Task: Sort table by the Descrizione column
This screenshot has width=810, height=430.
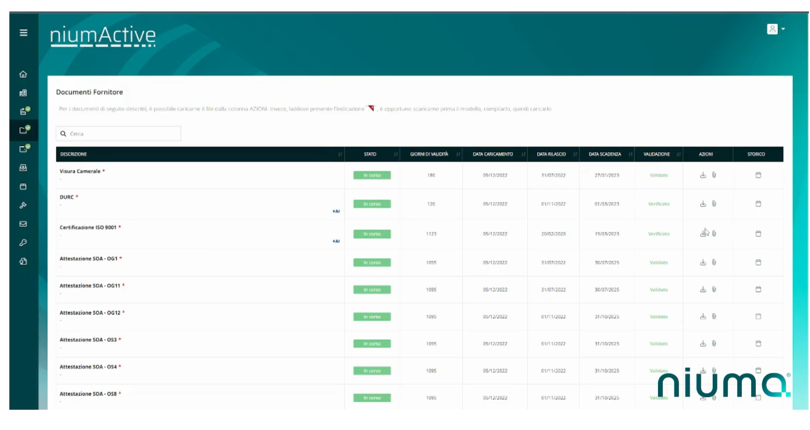Action: (x=340, y=154)
